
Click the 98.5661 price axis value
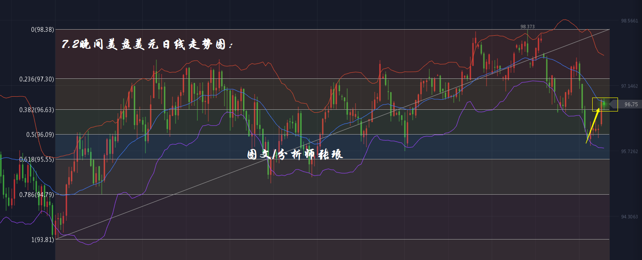(x=630, y=21)
